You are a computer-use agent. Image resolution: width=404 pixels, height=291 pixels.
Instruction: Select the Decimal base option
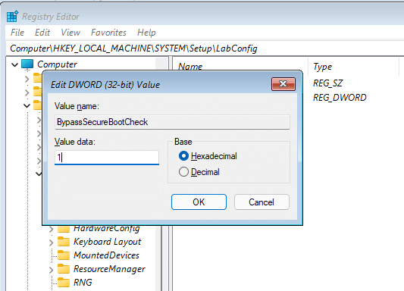click(199, 172)
